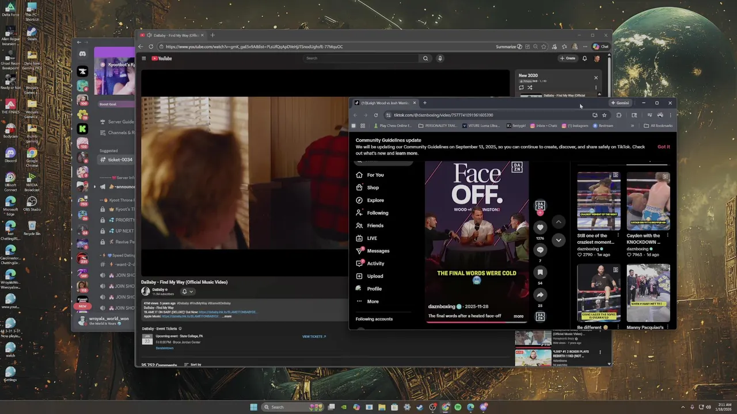The image size is (737, 414).
Task: Open TikTok Following feed
Action: pyautogui.click(x=372, y=213)
